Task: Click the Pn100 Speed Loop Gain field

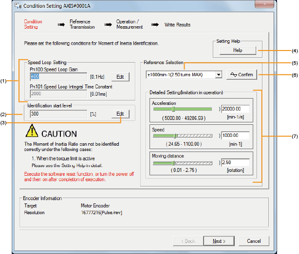Action: click(x=57, y=76)
